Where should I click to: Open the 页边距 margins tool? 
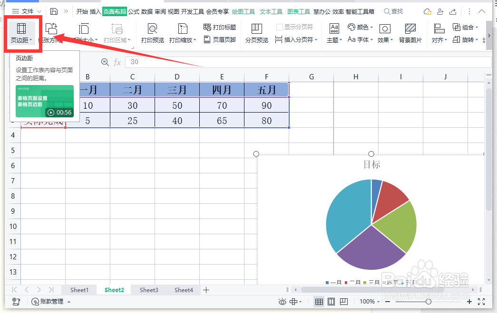[21, 33]
